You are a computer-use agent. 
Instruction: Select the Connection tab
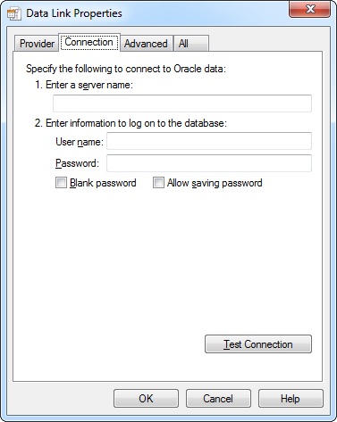pyautogui.click(x=89, y=42)
